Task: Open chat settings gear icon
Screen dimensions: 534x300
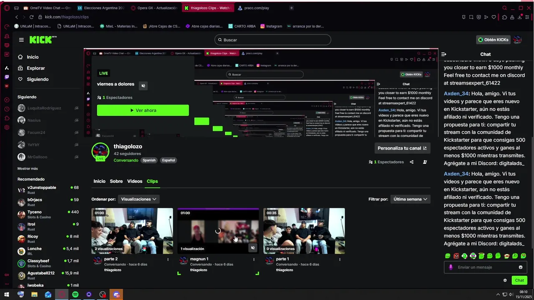Action: 505,280
